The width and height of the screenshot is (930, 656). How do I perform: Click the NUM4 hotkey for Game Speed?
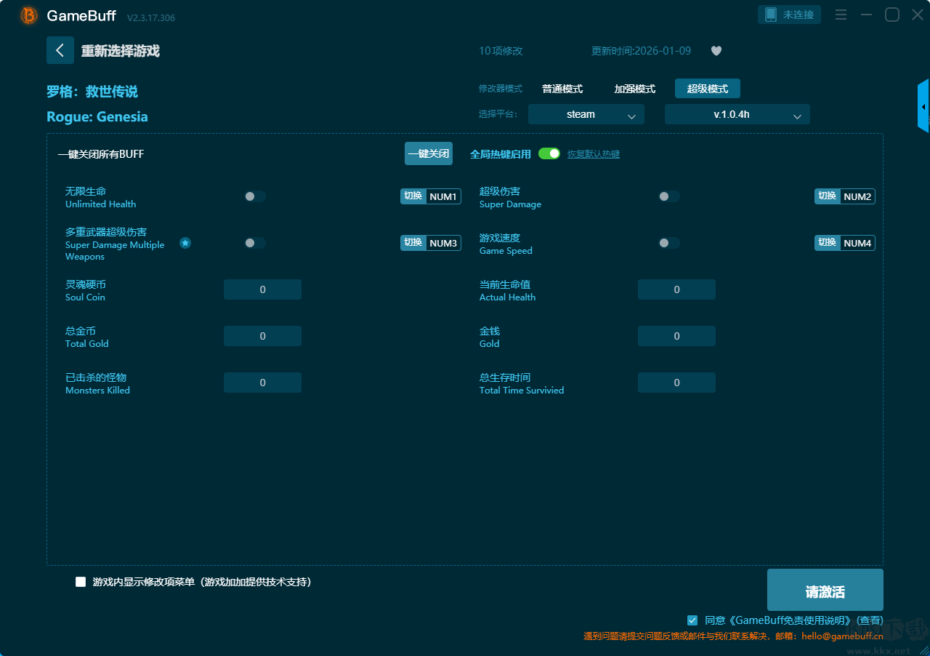857,243
